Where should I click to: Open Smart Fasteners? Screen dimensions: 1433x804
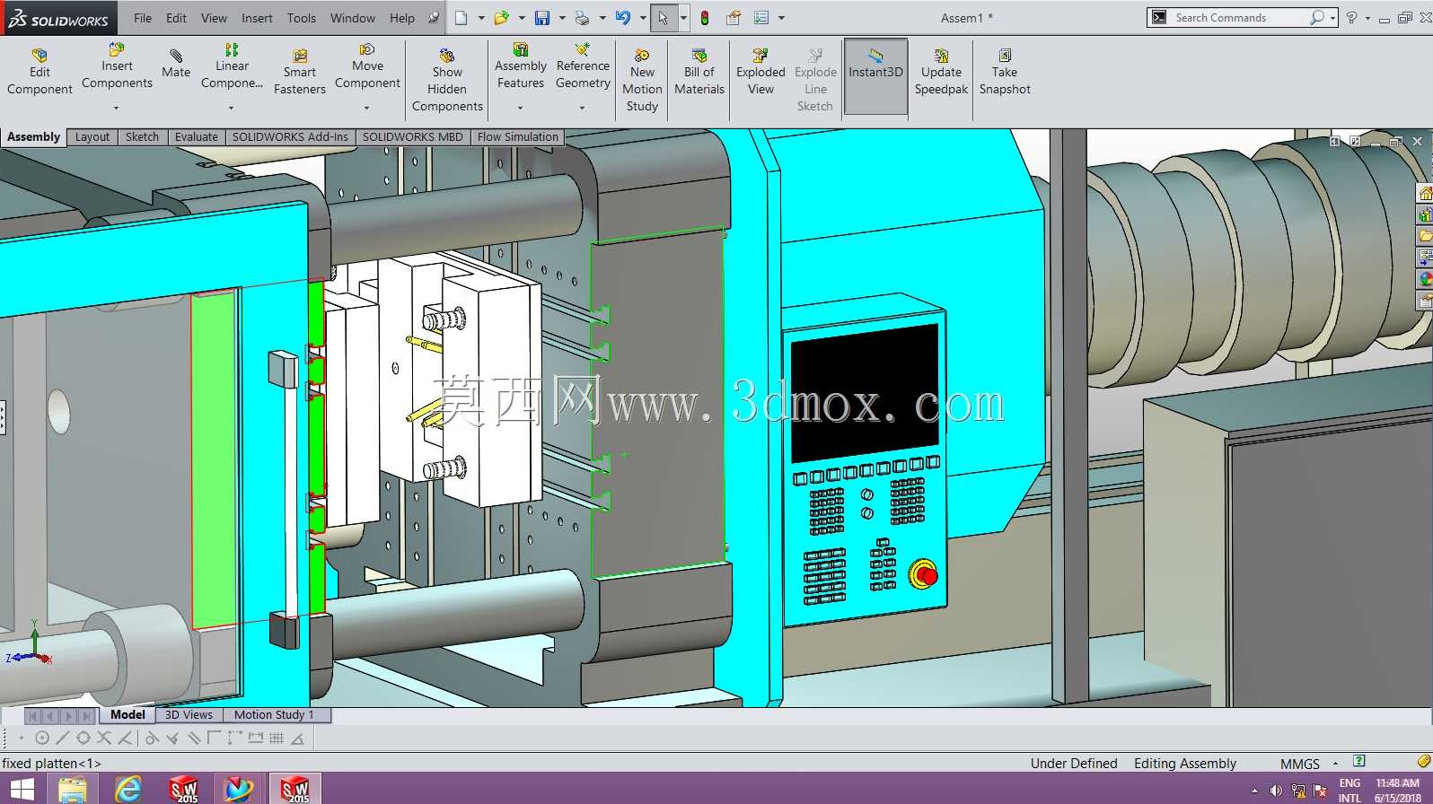coord(300,72)
